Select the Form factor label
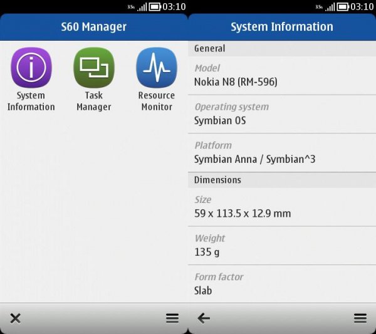376x334 pixels. coord(219,277)
